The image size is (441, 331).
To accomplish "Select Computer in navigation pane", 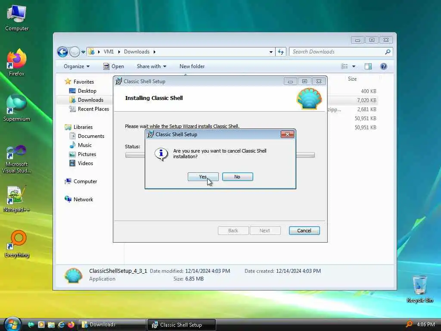I will [x=81, y=181].
